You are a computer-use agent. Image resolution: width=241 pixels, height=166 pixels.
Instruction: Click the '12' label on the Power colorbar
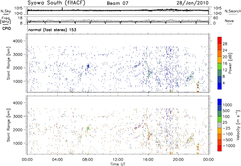(225, 70)
